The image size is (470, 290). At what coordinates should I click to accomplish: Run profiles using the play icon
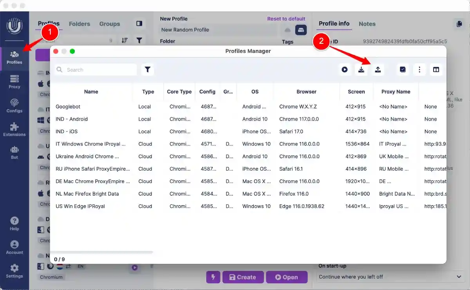pos(345,69)
